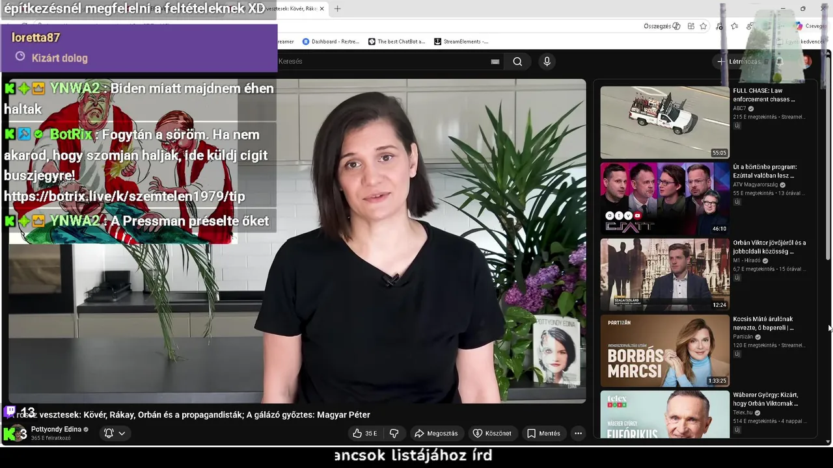Expand the subscription notification bell dropdown
The width and height of the screenshot is (833, 468).
(x=115, y=433)
